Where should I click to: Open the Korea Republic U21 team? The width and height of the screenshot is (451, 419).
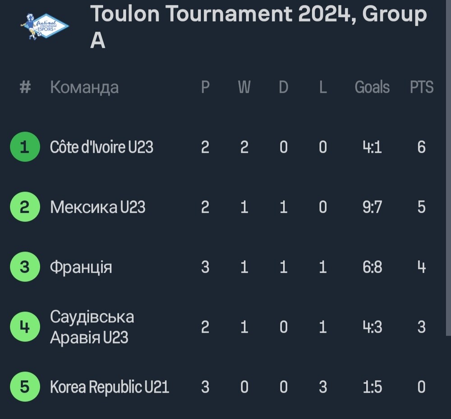pos(109,387)
